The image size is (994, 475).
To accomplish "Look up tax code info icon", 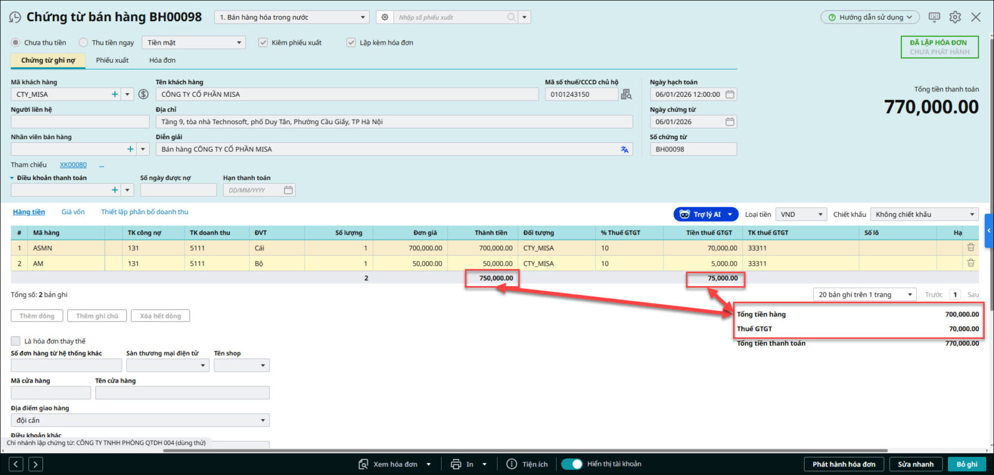I will click(626, 94).
